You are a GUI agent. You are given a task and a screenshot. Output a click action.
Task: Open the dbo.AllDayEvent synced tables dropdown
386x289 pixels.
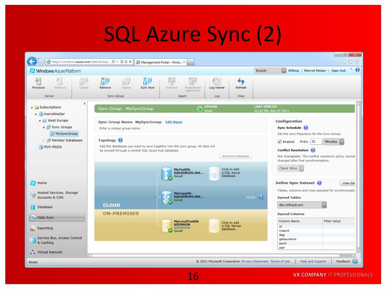point(302,205)
